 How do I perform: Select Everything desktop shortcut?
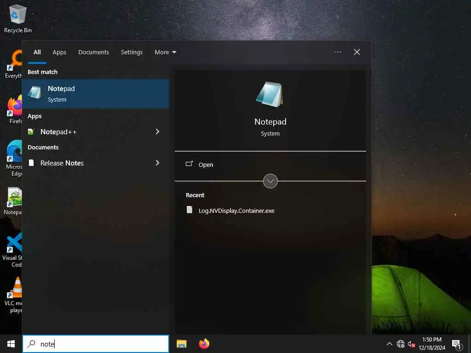pos(14,64)
